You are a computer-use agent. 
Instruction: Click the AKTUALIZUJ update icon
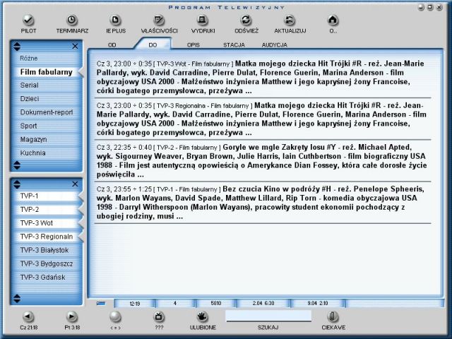290,20
